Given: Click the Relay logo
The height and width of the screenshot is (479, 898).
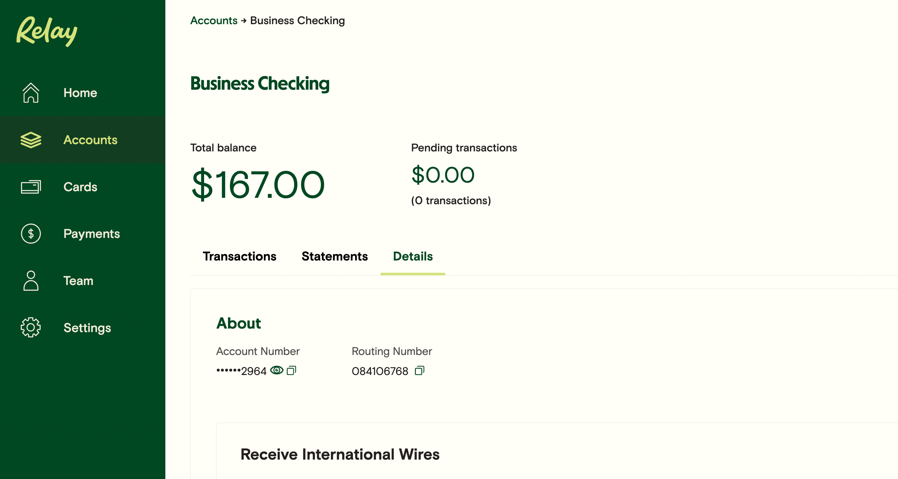Looking at the screenshot, I should point(47,32).
